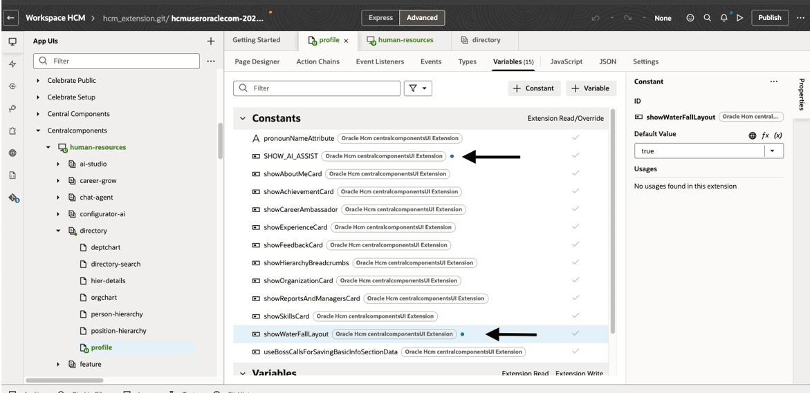
Task: Expand the Central Components node
Action: (38, 114)
